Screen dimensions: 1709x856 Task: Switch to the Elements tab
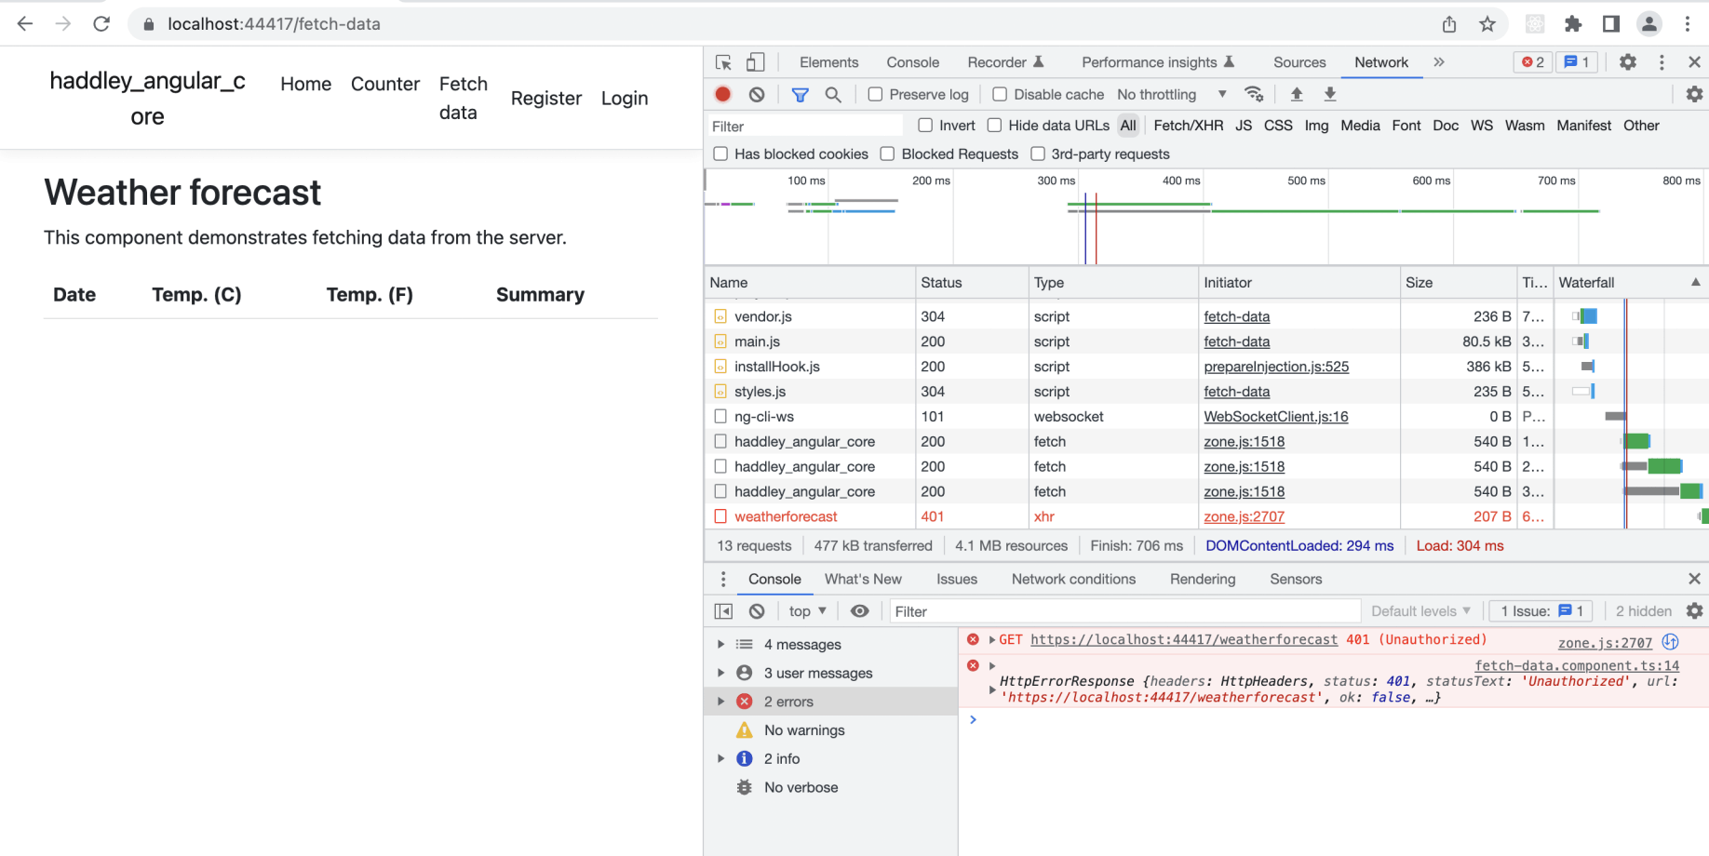828,62
